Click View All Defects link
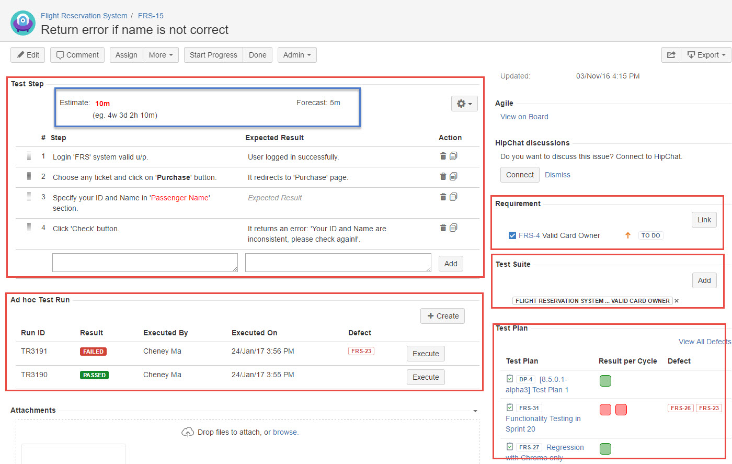 (x=704, y=342)
